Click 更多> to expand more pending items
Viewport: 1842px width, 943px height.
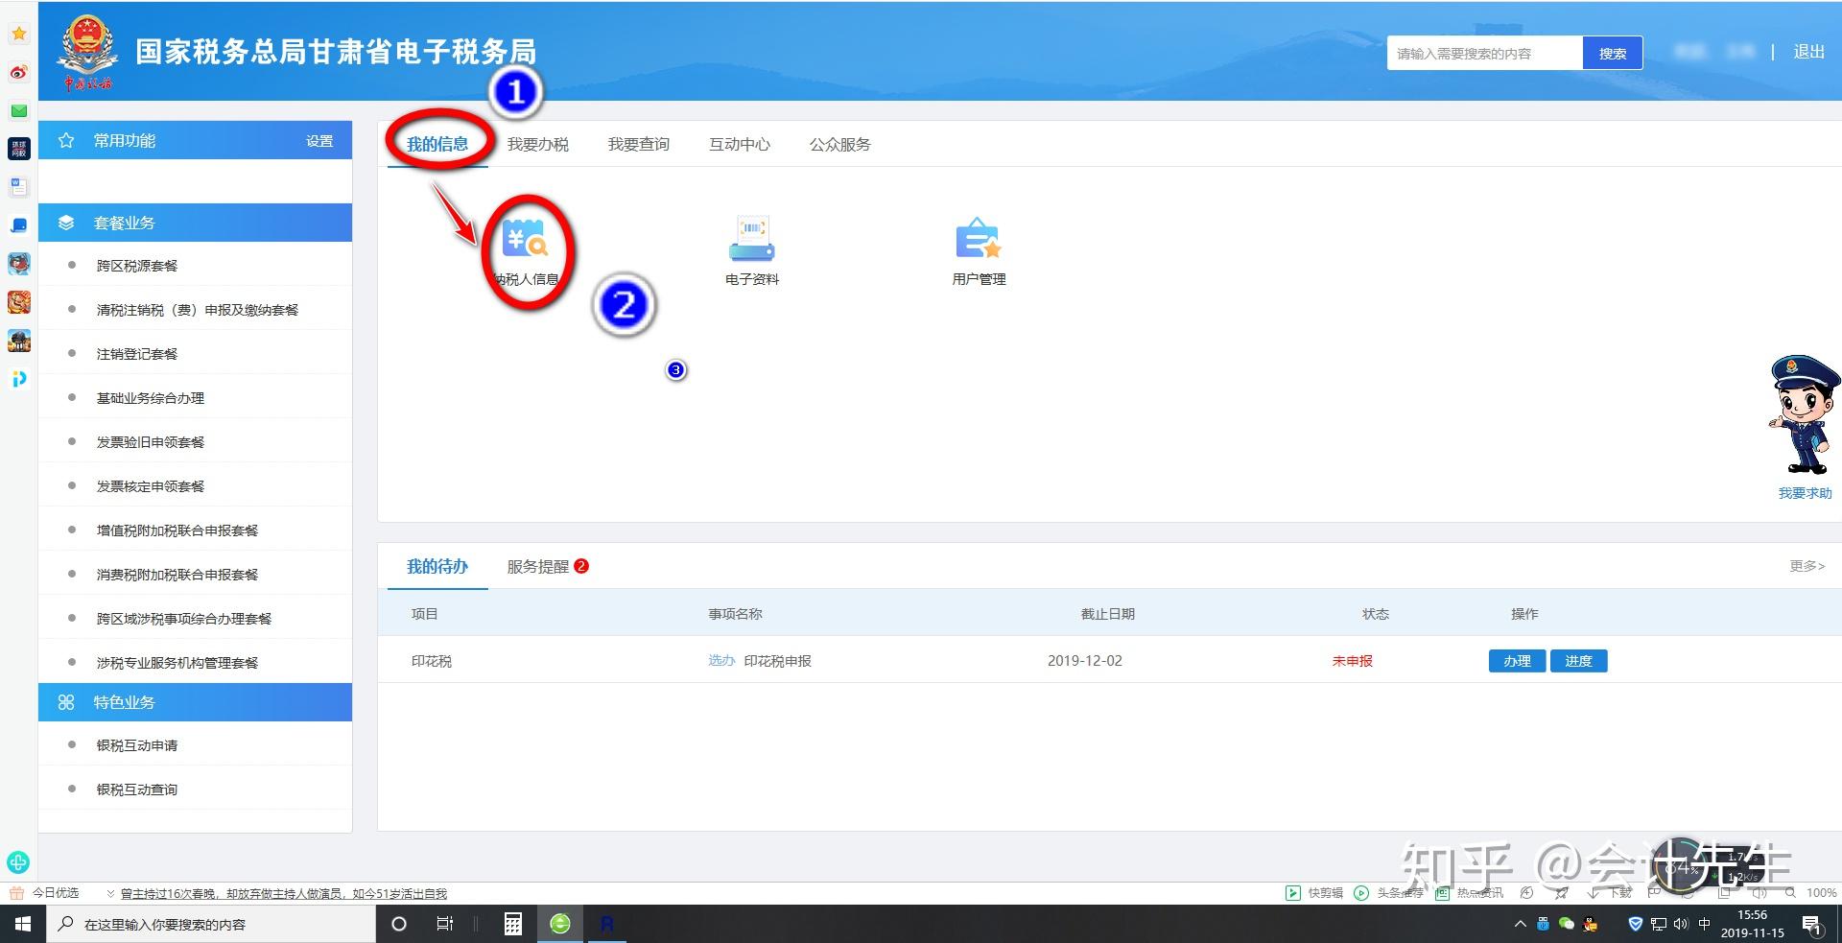pyautogui.click(x=1806, y=566)
